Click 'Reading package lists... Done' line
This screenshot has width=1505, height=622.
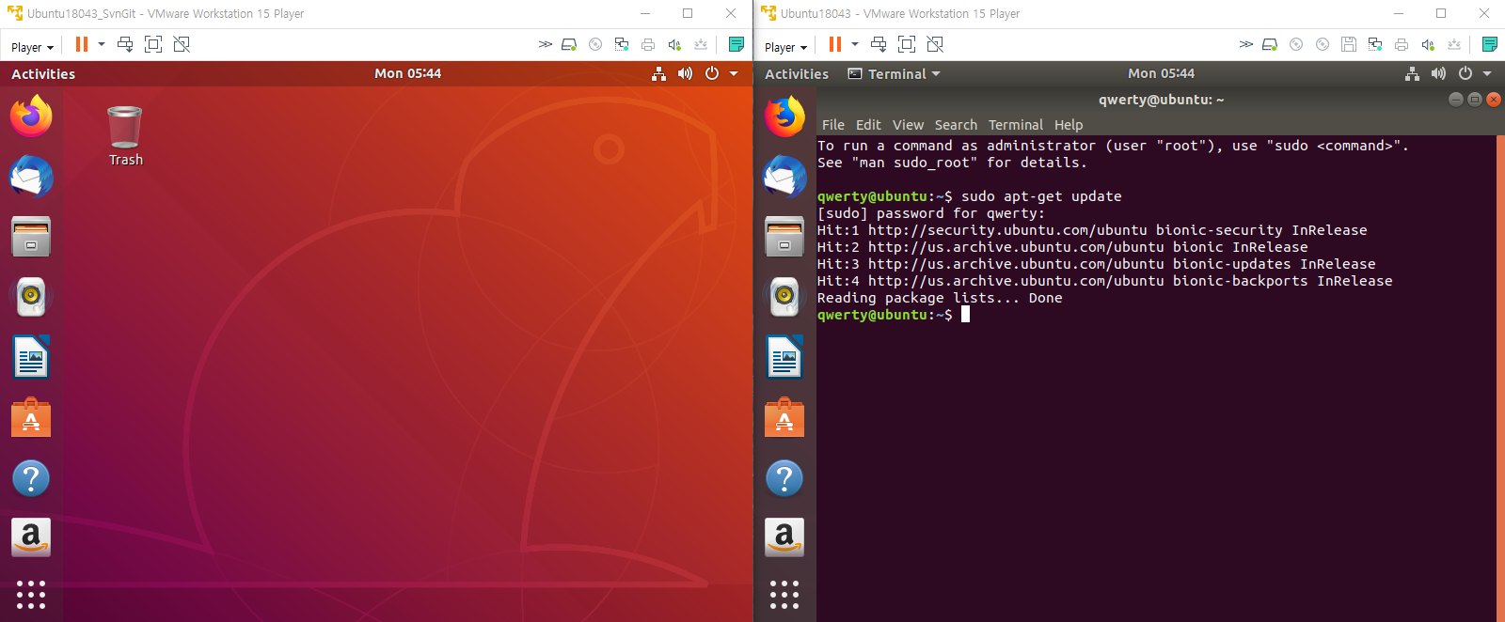pyautogui.click(x=940, y=298)
